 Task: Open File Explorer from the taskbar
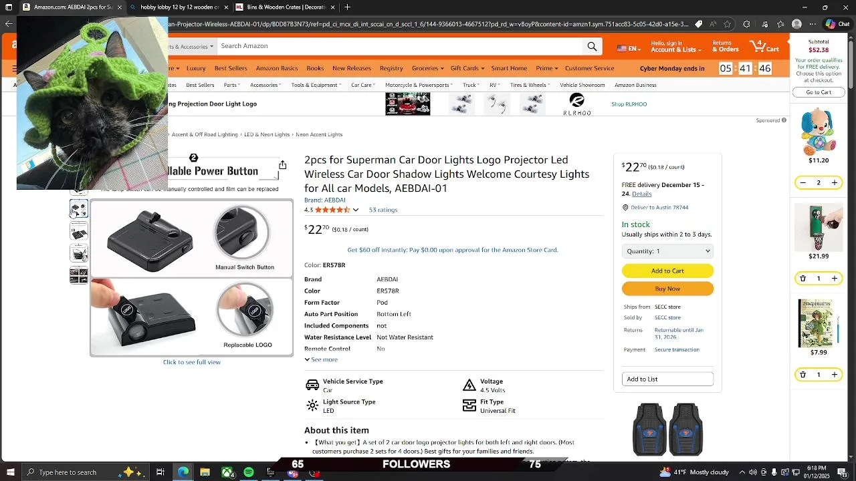pos(205,472)
